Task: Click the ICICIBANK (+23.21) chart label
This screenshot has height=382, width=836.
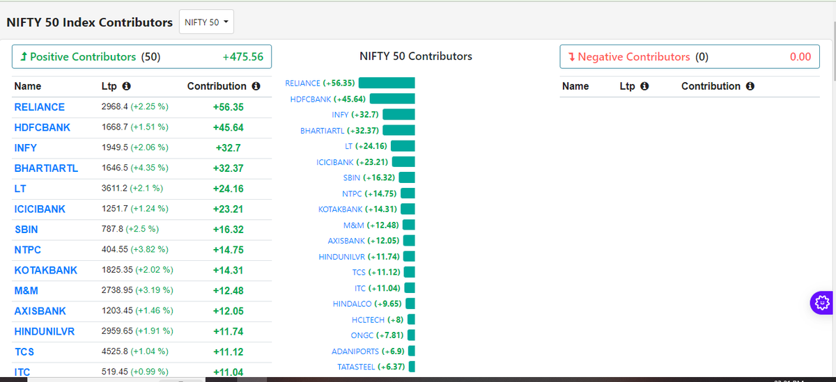Action: (x=352, y=162)
